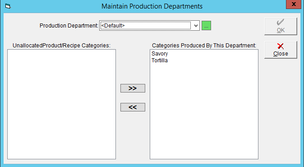
Task: Move category back with the << button
Action: [133, 107]
